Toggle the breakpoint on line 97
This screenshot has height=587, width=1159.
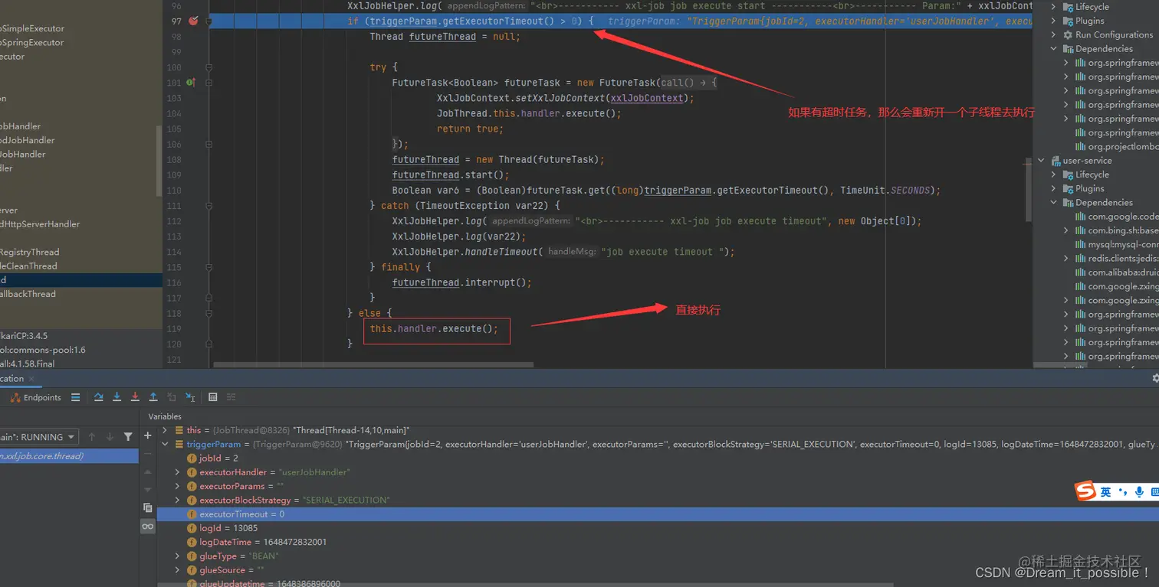pyautogui.click(x=193, y=21)
